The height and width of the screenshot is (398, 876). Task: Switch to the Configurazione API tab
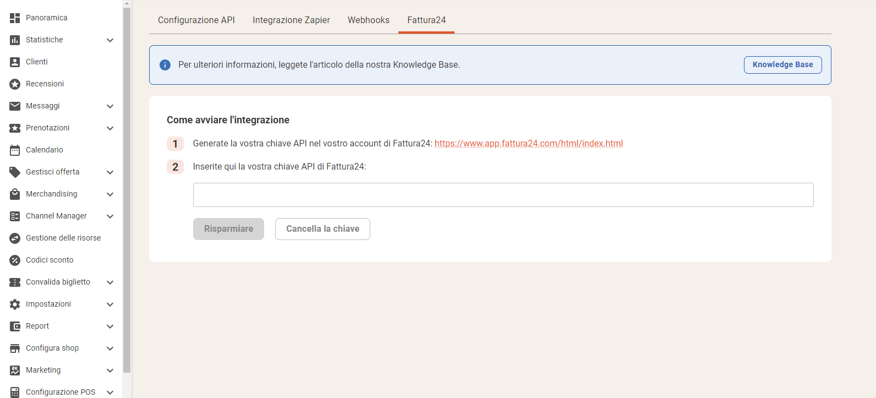click(x=196, y=20)
